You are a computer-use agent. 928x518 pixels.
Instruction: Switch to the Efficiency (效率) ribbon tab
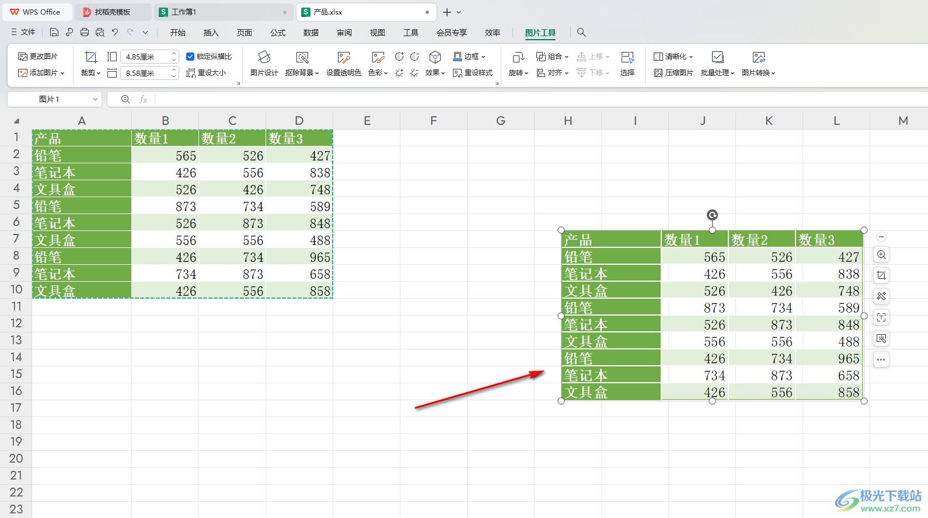(x=493, y=33)
